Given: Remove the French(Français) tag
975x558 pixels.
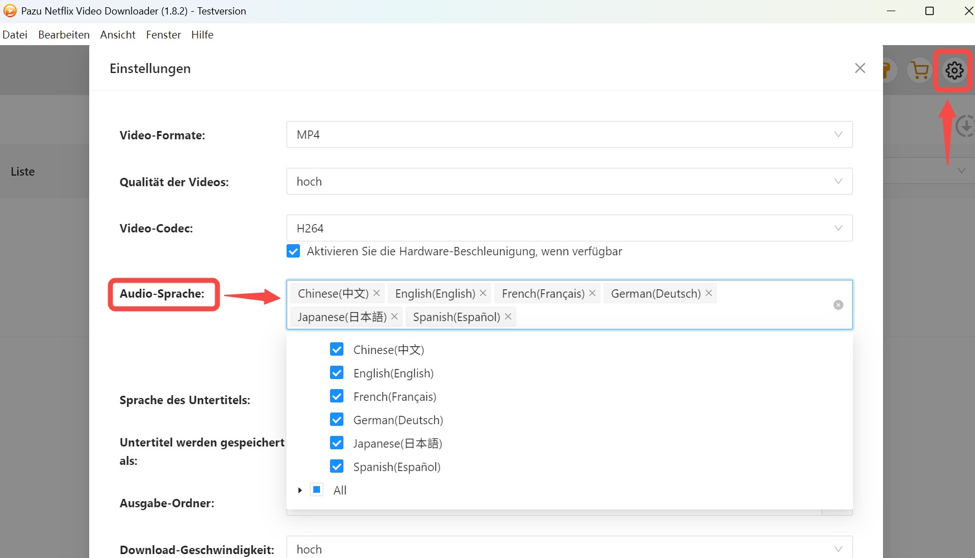Looking at the screenshot, I should point(593,293).
